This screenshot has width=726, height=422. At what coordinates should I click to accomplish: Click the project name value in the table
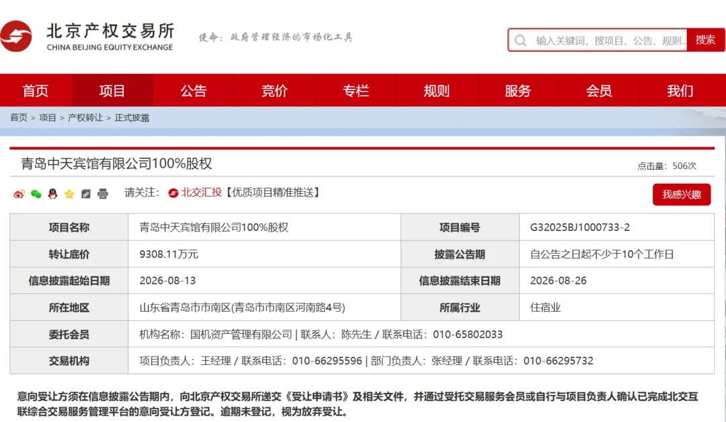coord(214,227)
